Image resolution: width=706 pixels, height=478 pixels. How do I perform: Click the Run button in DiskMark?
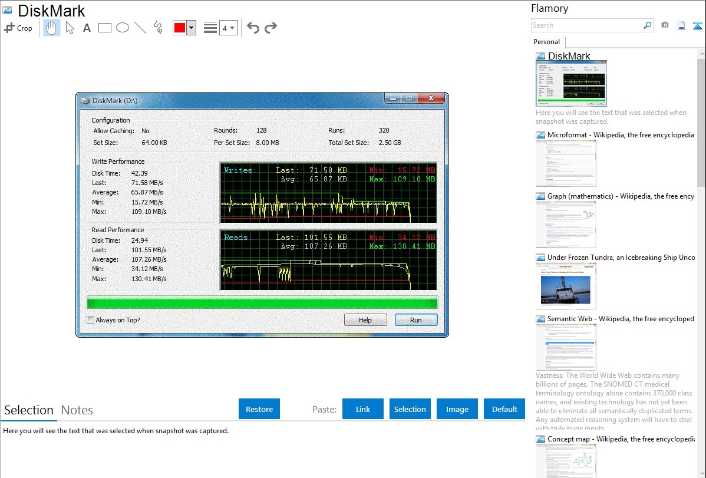pos(416,320)
